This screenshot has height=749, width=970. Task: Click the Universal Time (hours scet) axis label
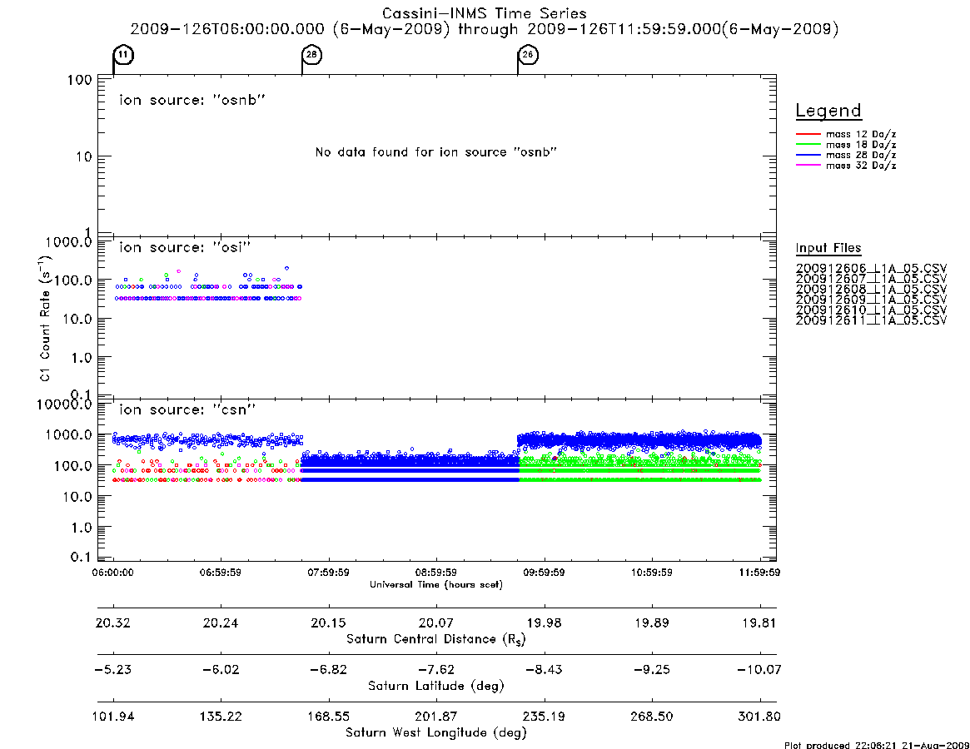tap(436, 584)
